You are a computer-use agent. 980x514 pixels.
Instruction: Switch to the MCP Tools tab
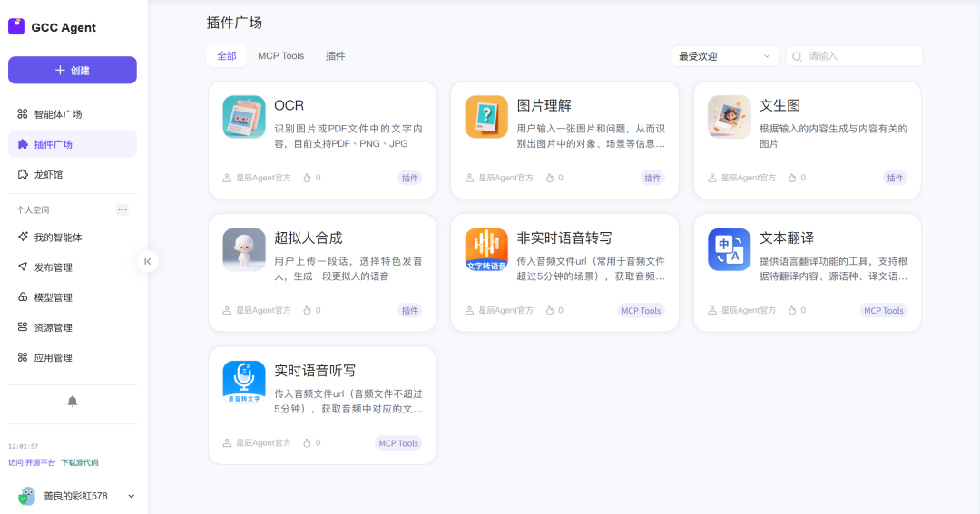[280, 56]
